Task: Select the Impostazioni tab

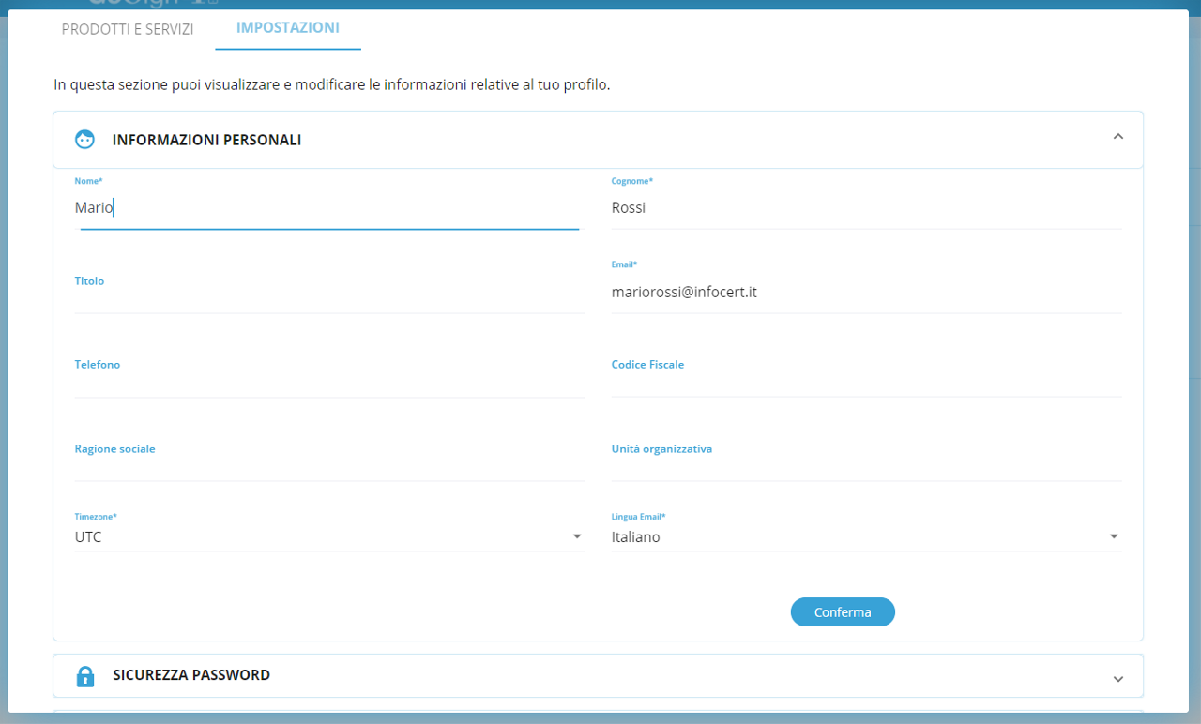Action: click(288, 28)
